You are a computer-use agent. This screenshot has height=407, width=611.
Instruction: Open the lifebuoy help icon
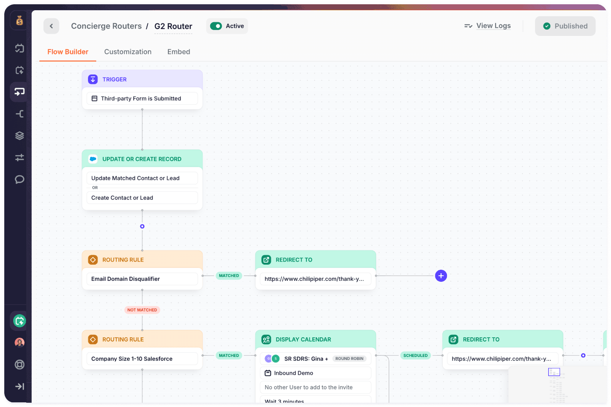point(20,365)
